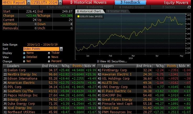193x114 pixels.
Task: Click the -2.24 percent change for FirstEnergy
Action: (159, 70)
